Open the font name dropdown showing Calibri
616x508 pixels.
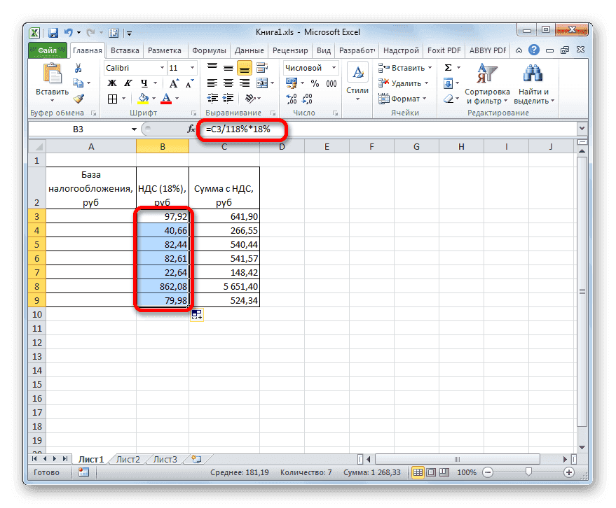(x=135, y=68)
